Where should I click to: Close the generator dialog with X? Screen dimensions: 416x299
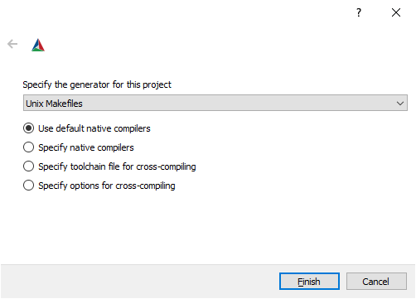pos(396,12)
